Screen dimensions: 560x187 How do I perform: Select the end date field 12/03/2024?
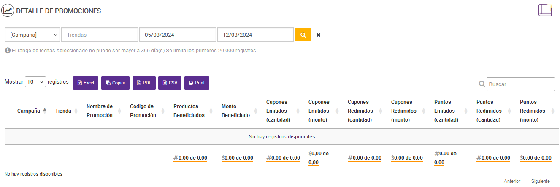pos(255,35)
